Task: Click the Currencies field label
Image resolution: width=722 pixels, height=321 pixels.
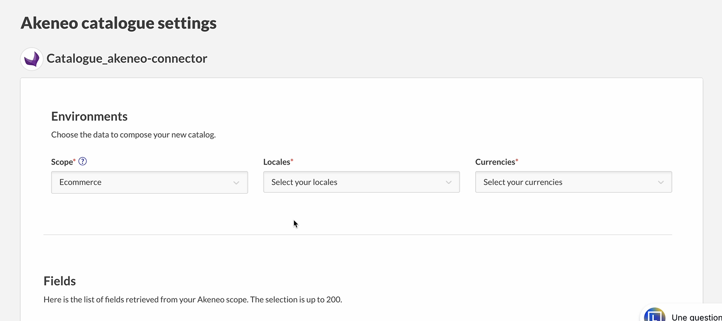Action: pos(495,162)
